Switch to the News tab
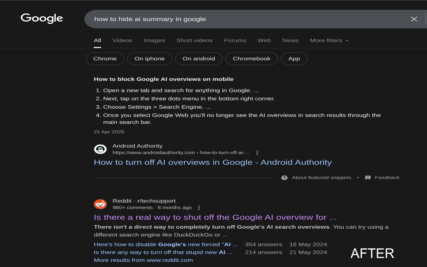This screenshot has width=427, height=267. click(291, 40)
